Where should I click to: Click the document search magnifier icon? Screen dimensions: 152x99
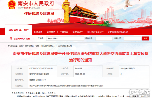[x=11, y=39]
